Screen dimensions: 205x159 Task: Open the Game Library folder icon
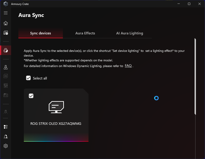pyautogui.click(x=6, y=95)
